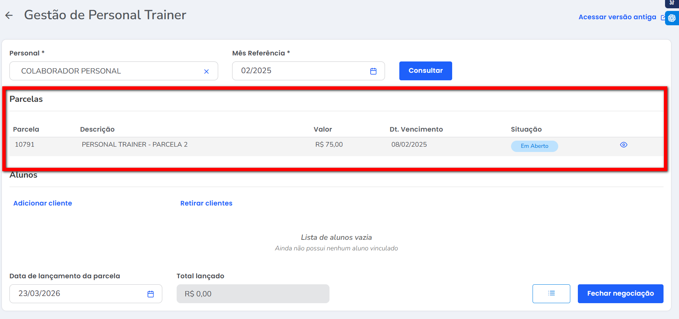Select the PERSONAL TRAINER - PARCELA 2 row
Image resolution: width=679 pixels, height=319 pixels.
tap(135, 145)
